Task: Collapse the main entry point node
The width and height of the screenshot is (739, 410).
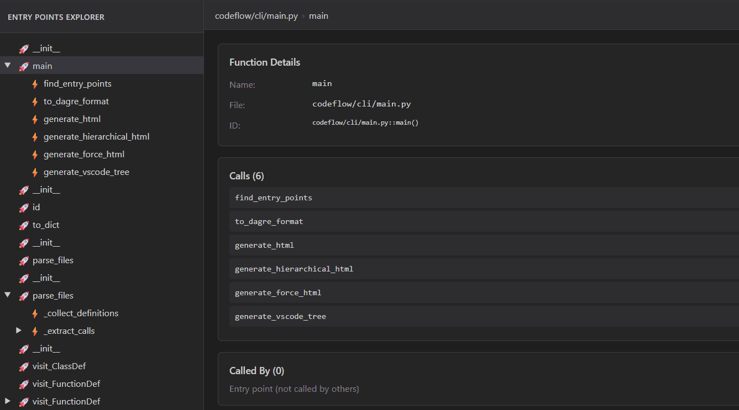Action: click(x=8, y=66)
